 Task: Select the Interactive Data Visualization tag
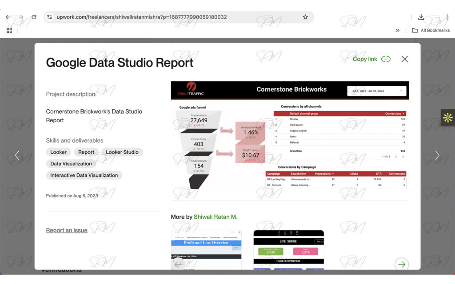(84, 175)
